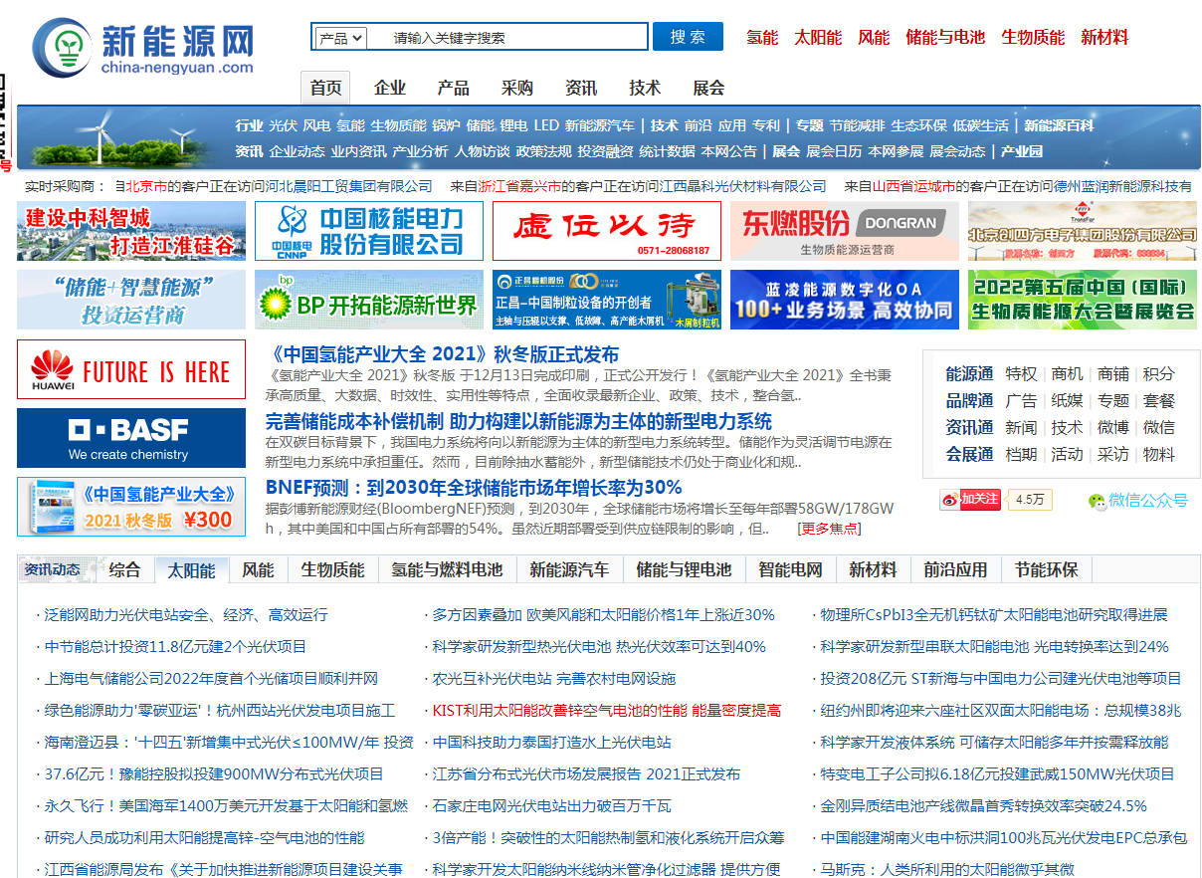Expand the 产品 search category dropdown
Viewport: 1202px width, 878px height.
[340, 38]
